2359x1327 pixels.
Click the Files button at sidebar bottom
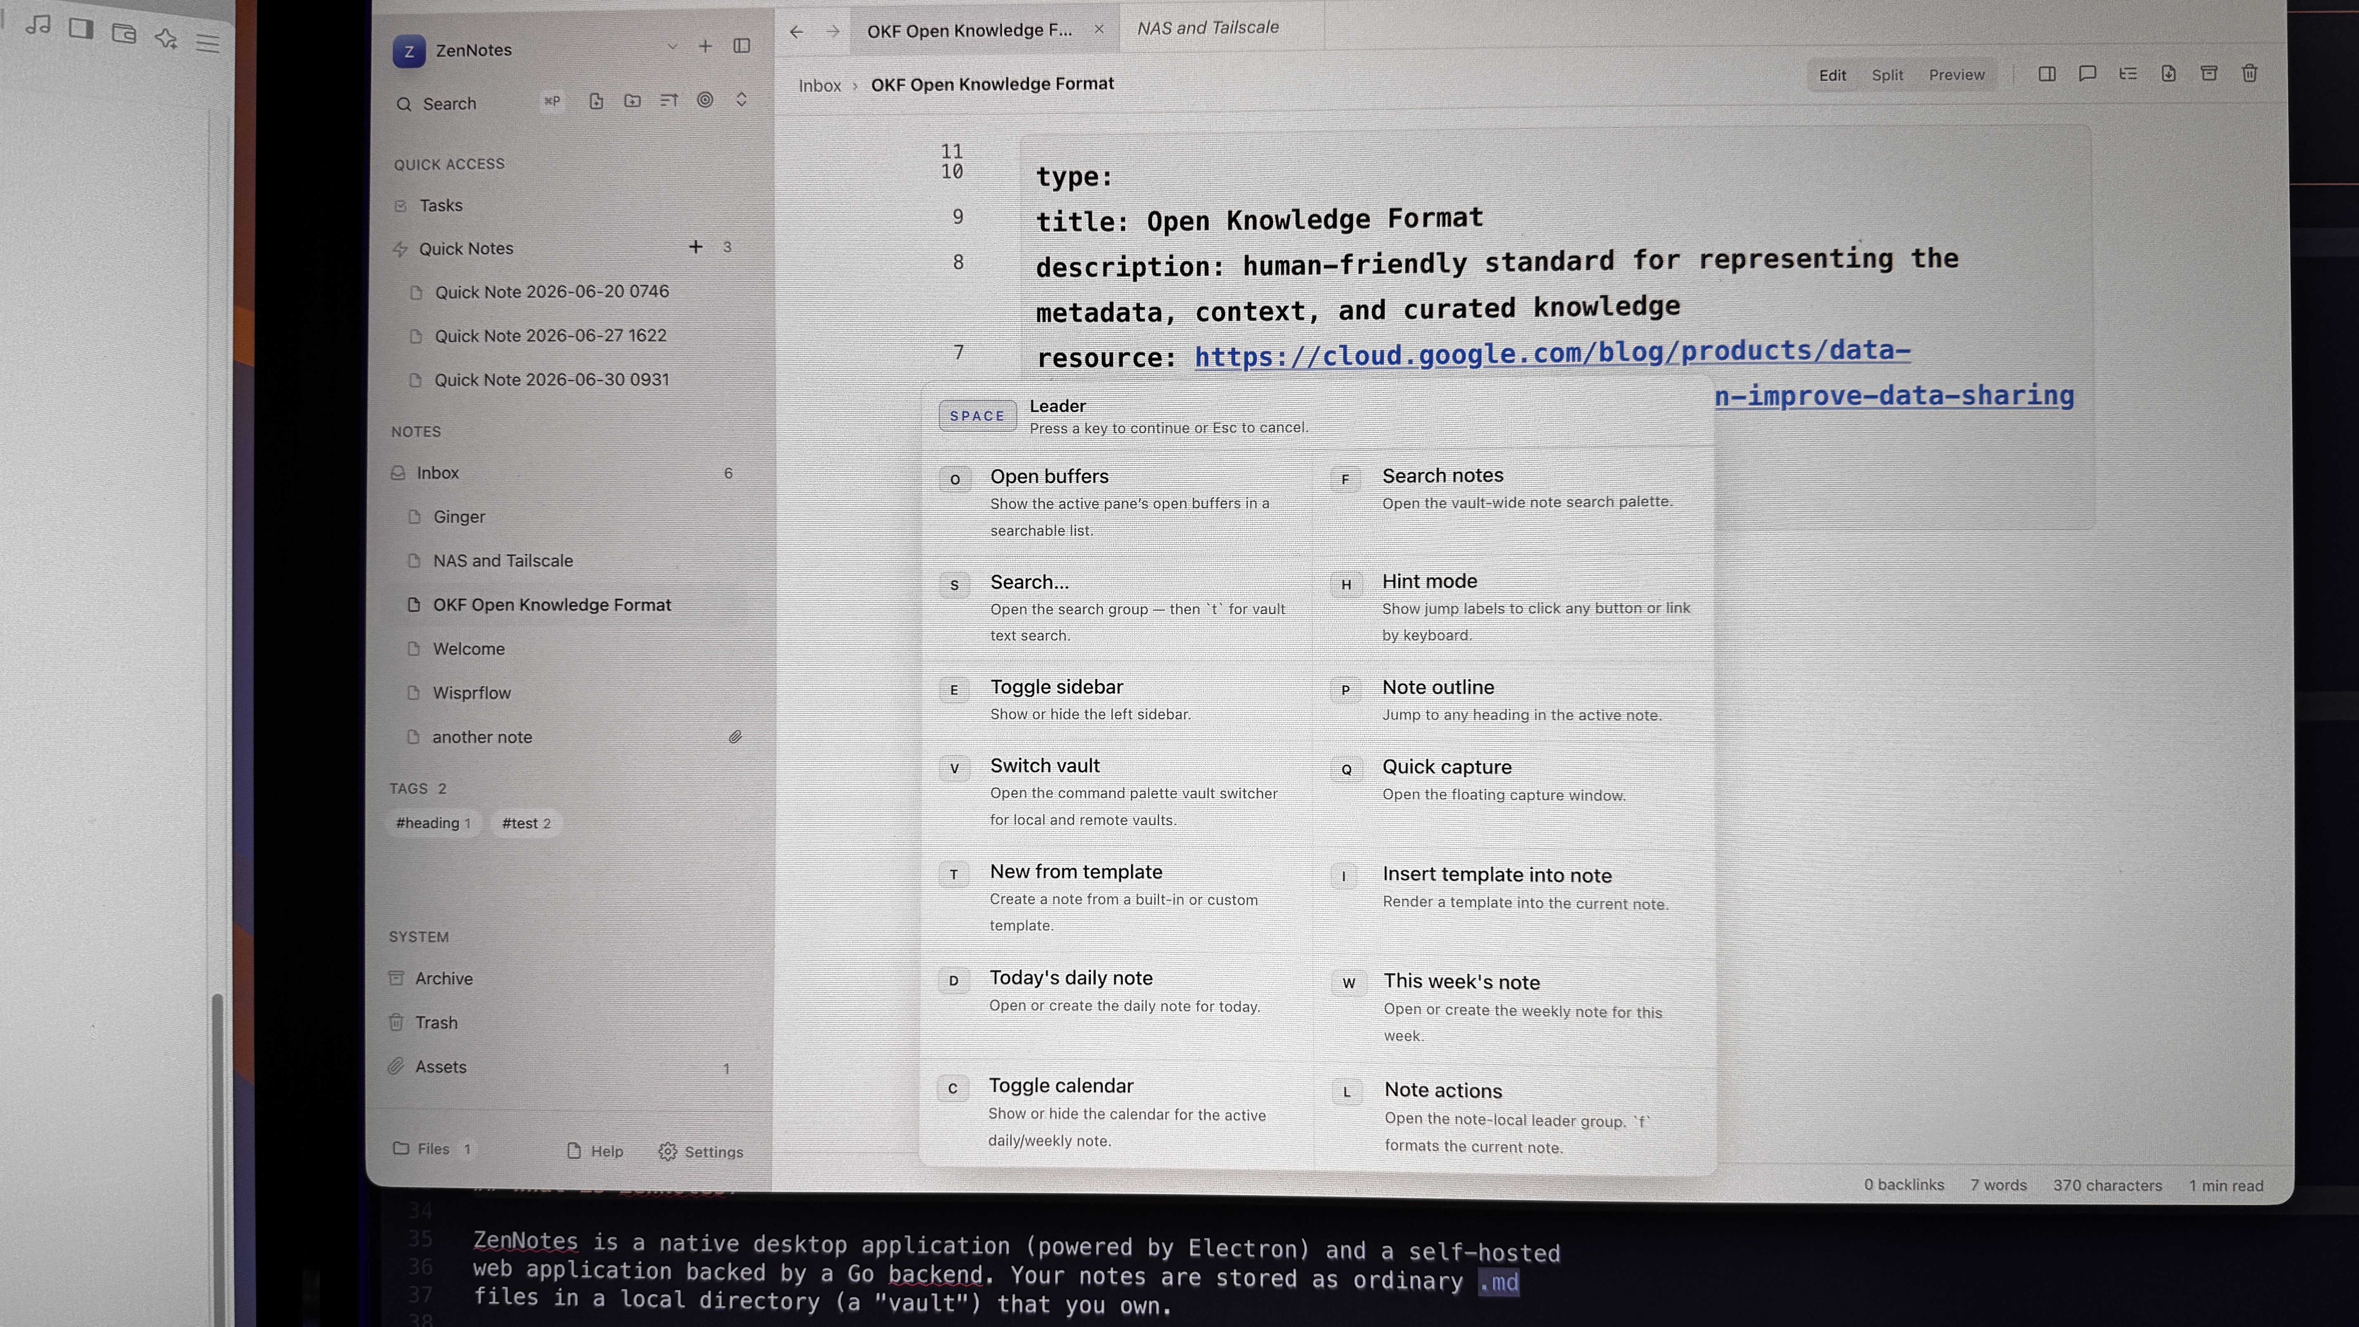pos(432,1149)
